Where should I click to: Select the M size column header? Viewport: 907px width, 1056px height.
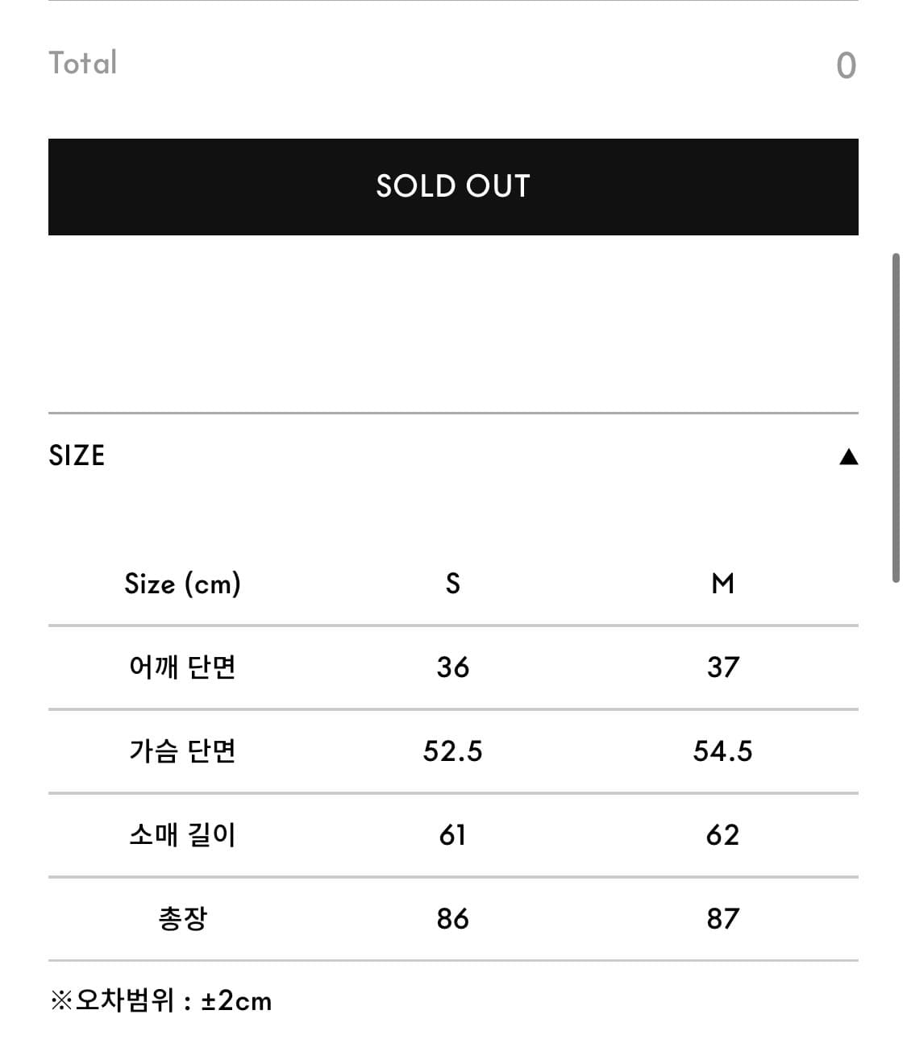pyautogui.click(x=723, y=583)
